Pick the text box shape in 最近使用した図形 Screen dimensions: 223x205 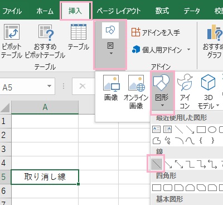tap(157, 130)
